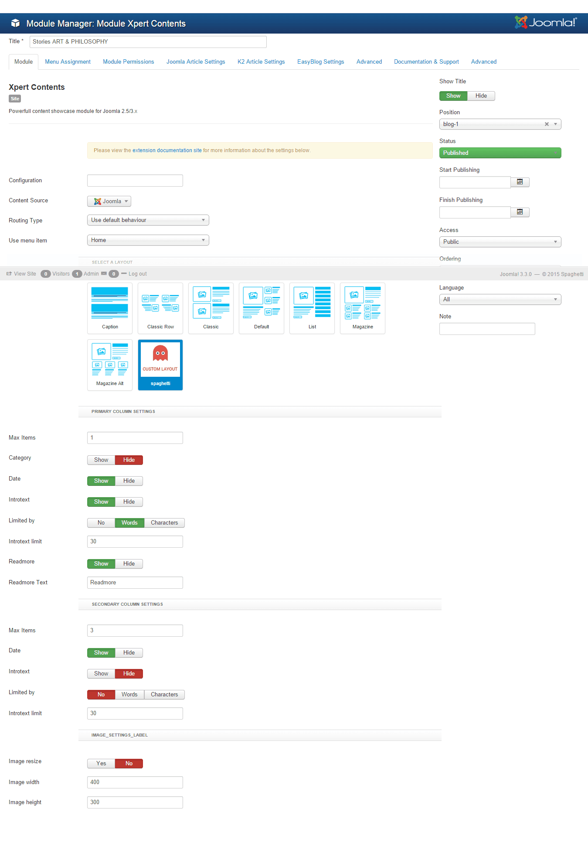Set Show Title to Hide
This screenshot has width=588, height=846.
(481, 96)
